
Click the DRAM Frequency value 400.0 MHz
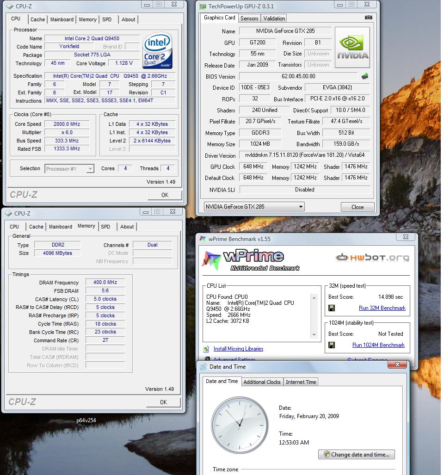pyautogui.click(x=105, y=282)
